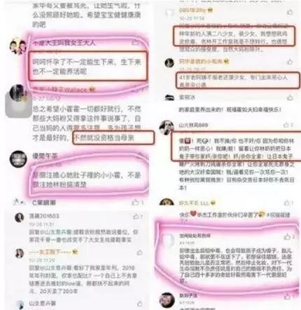Tap thumbs-up on the DBS user's comment

(x=290, y=12)
